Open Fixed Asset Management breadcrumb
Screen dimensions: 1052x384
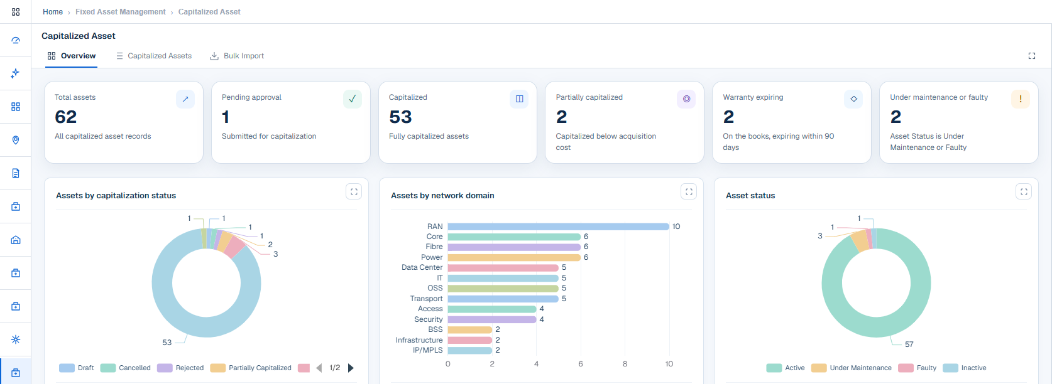pyautogui.click(x=121, y=12)
